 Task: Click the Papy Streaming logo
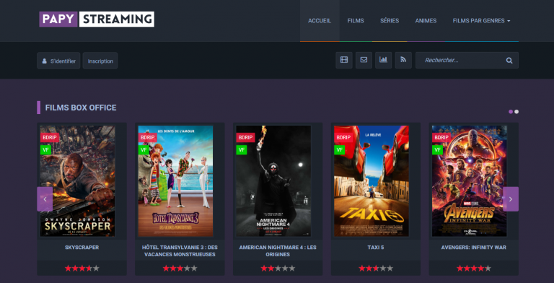[x=97, y=19]
